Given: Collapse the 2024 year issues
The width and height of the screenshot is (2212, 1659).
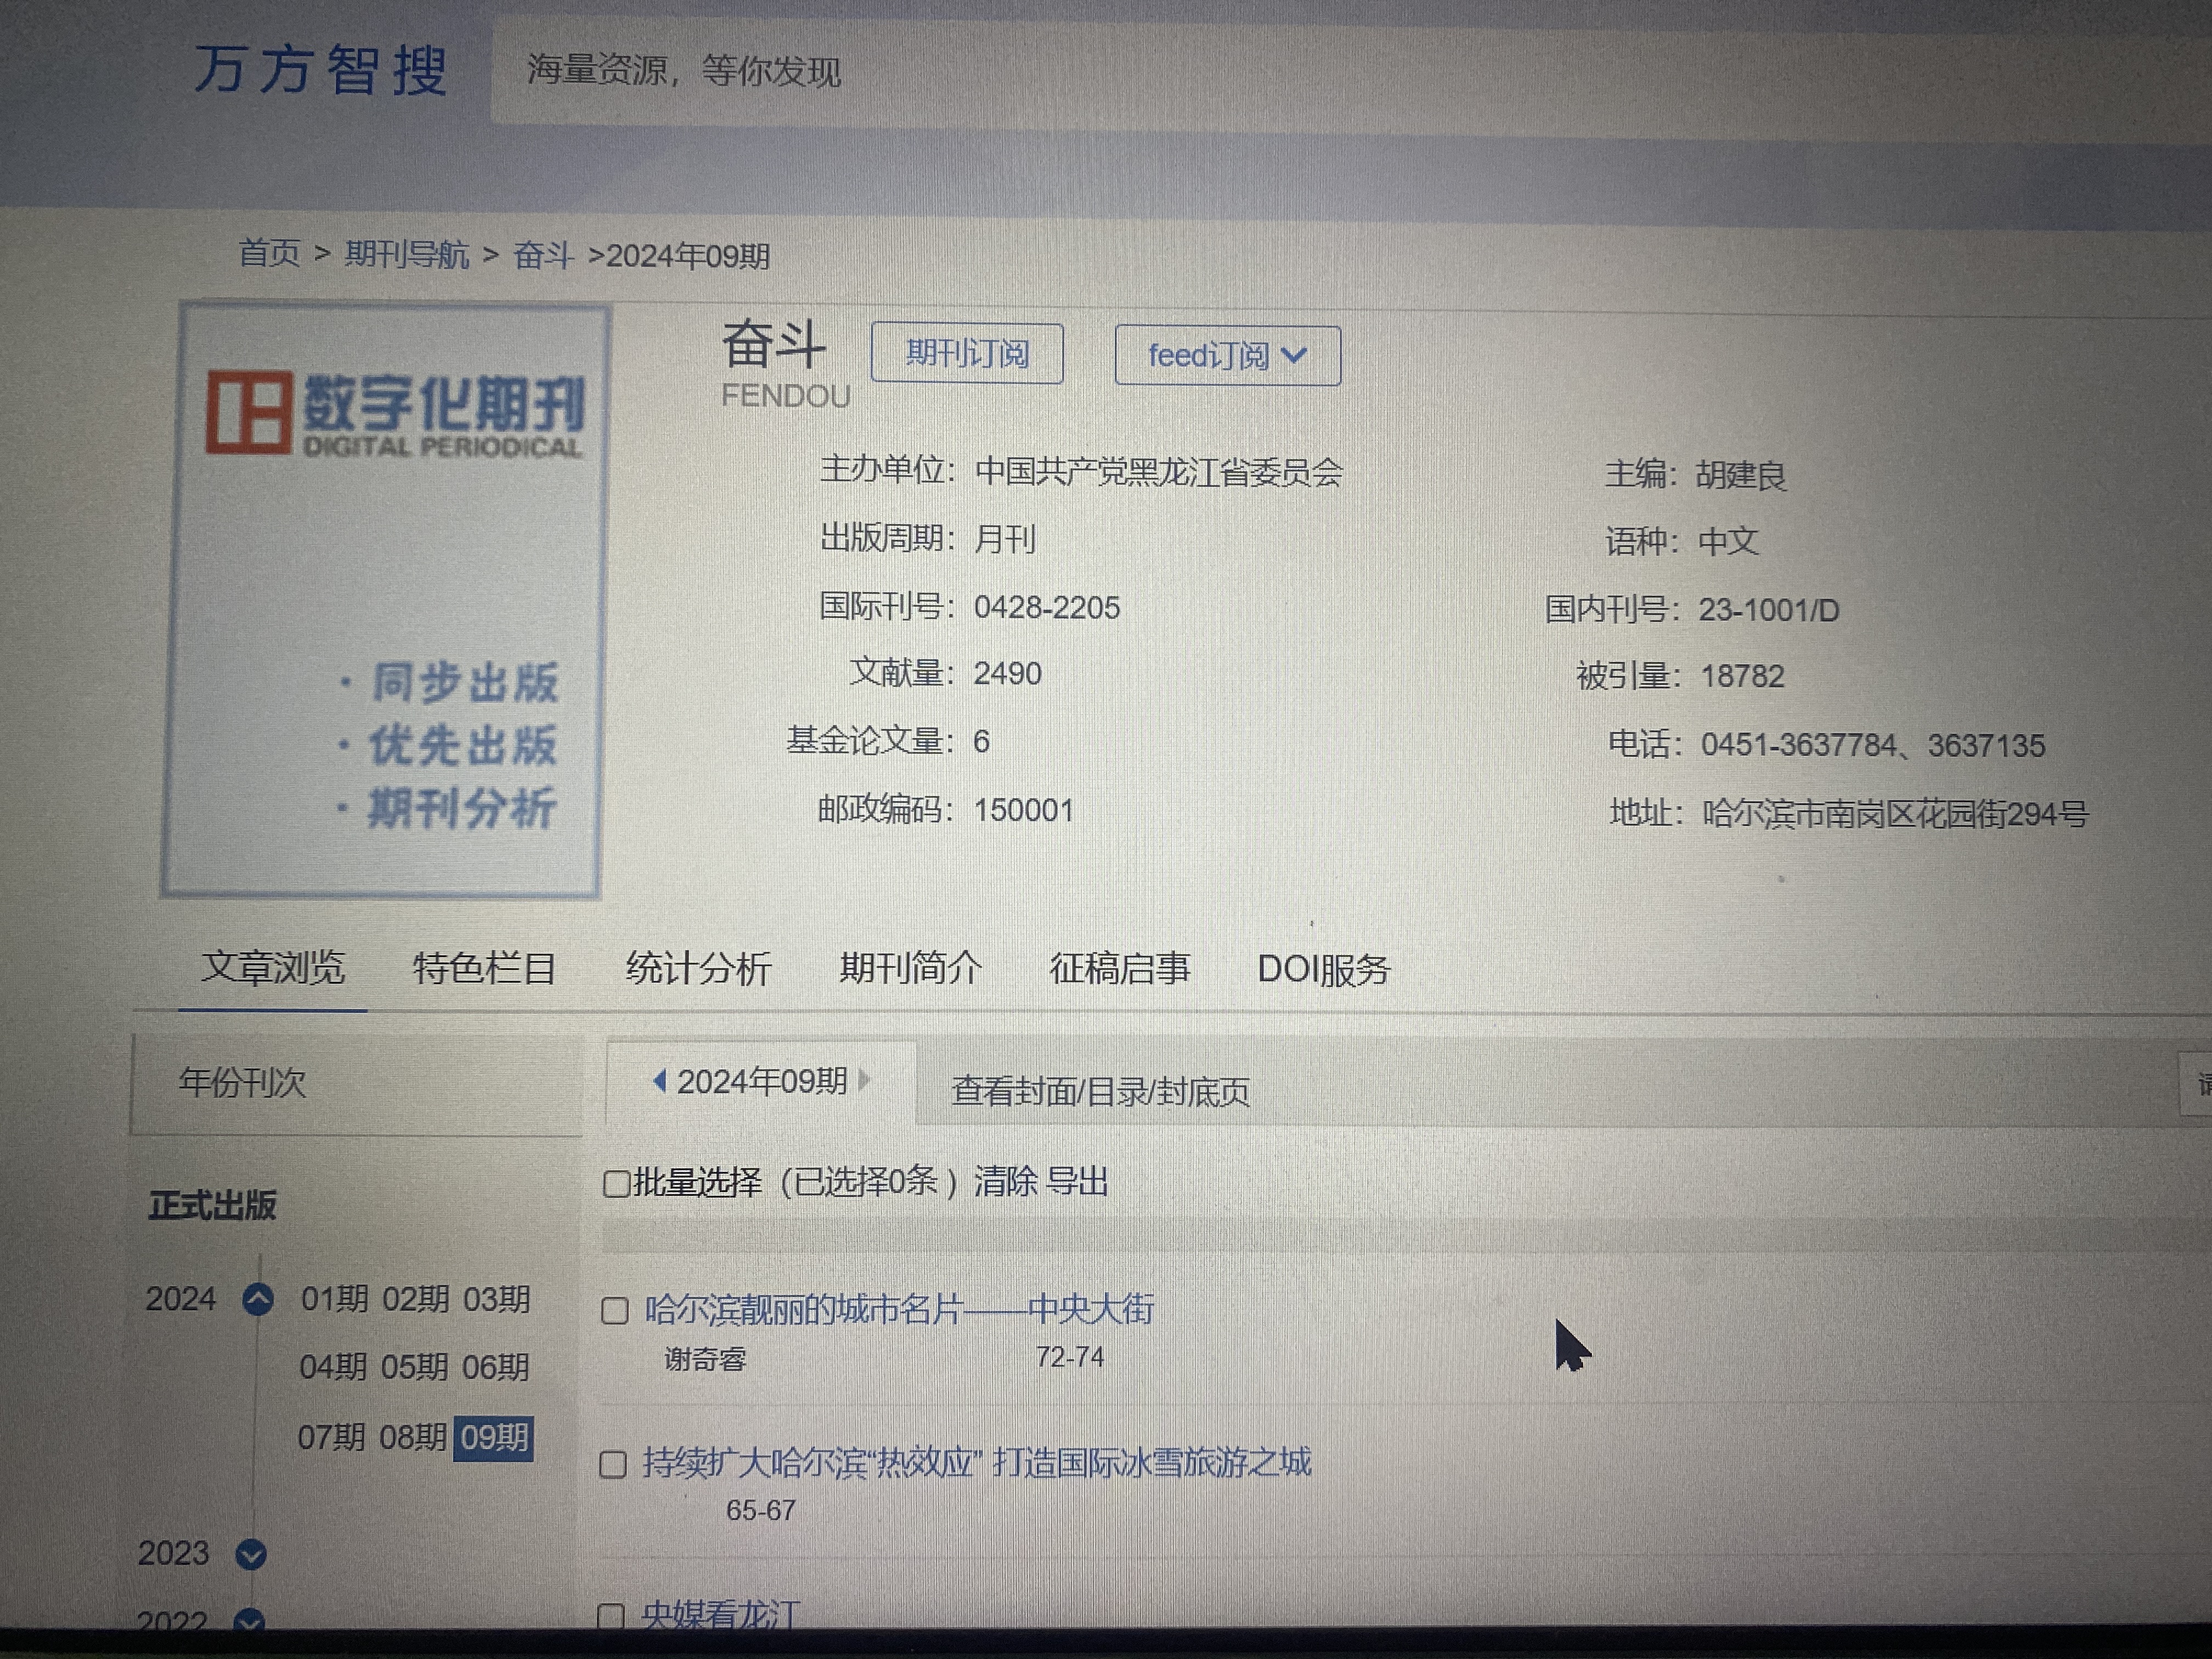Looking at the screenshot, I should point(258,1299).
